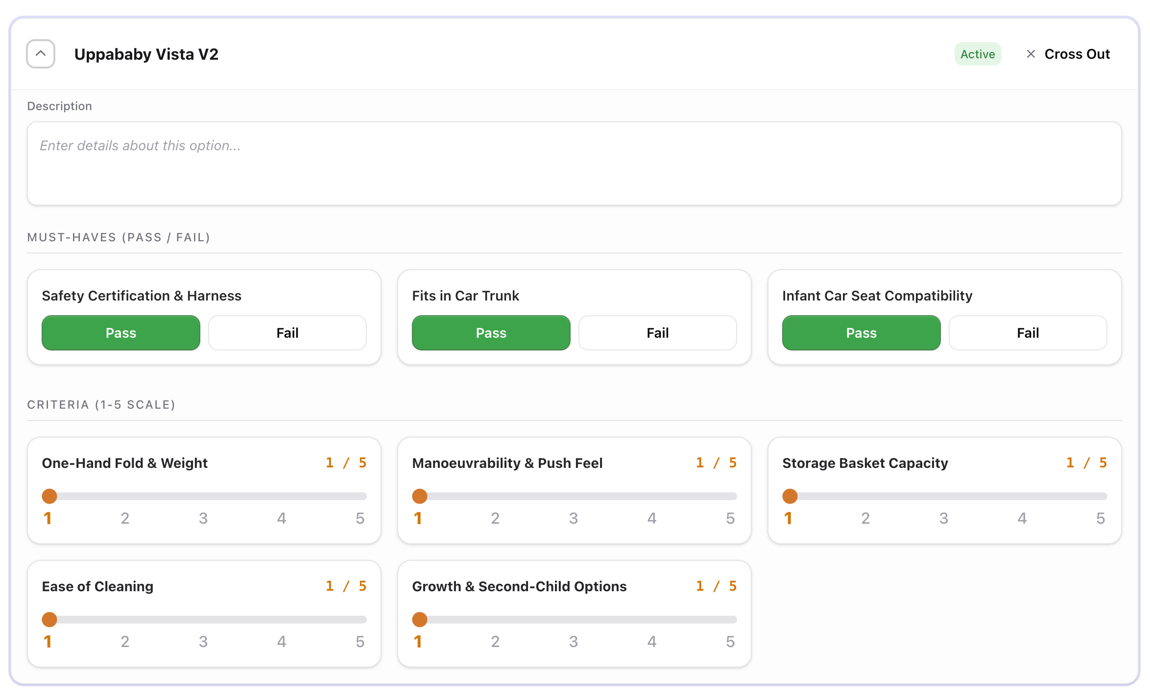Set Ease of Cleaning to 3
The image size is (1150, 694).
pyautogui.click(x=203, y=641)
